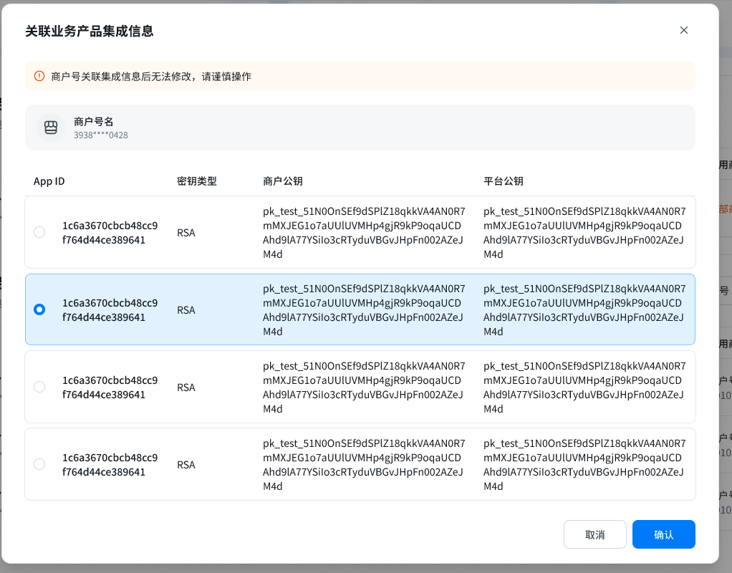
Task: Select the third row's radio button
Action: 39,387
